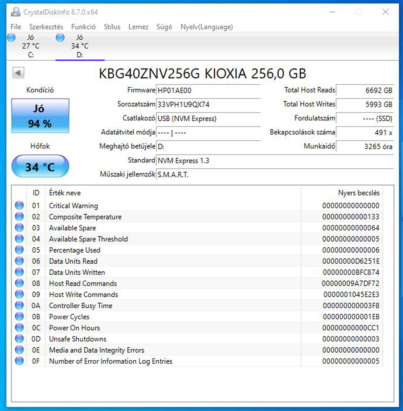The height and width of the screenshot is (411, 403).
Task: Click the status orb for Media and Data Integrity Errors
Action: point(19,350)
